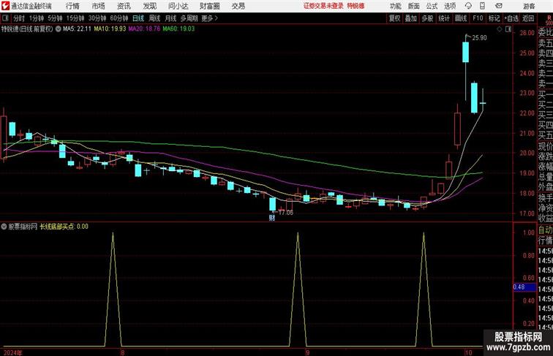Open the 版面 menu
Image resolution: width=553 pixels, height=356 pixels.
pos(414,6)
